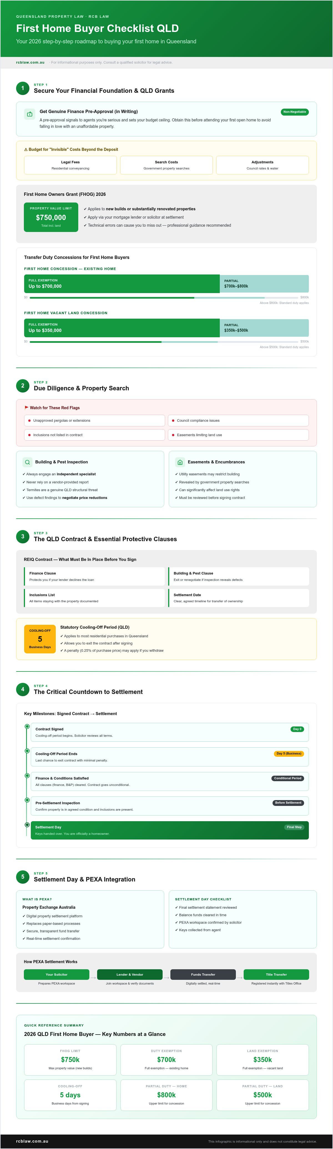Click the 'First Home Buyer Checklist QLD' title
The height and width of the screenshot is (1149, 333).
tap(97, 29)
